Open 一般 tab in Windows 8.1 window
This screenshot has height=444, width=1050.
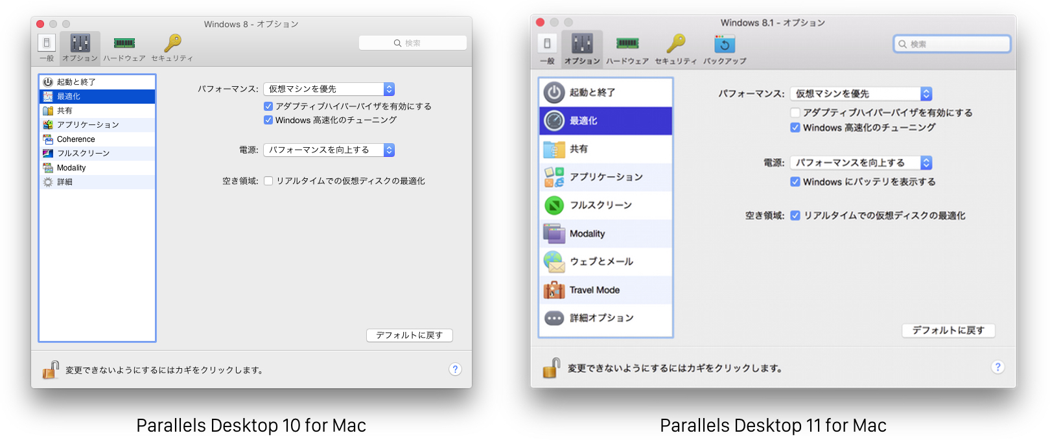click(547, 49)
